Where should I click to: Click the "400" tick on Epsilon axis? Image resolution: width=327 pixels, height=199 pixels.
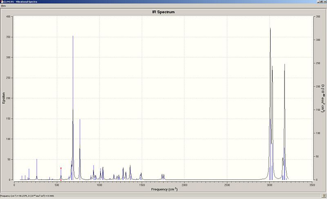click(x=8, y=16)
